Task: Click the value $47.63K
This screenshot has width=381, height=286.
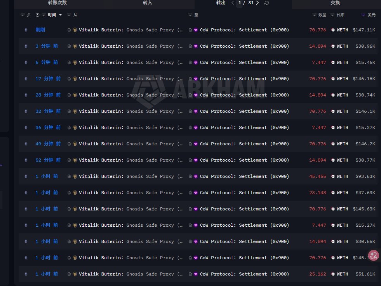Action: (365, 193)
